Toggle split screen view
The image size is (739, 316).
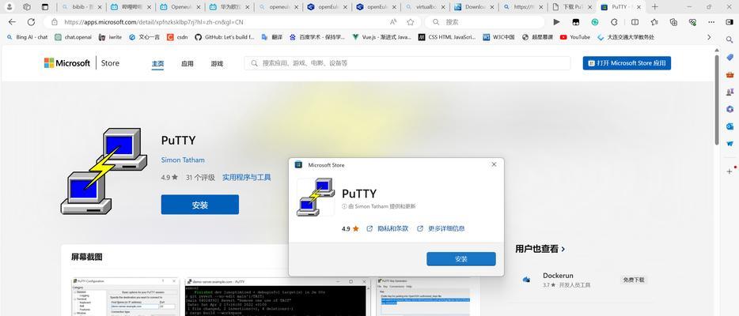click(x=635, y=22)
